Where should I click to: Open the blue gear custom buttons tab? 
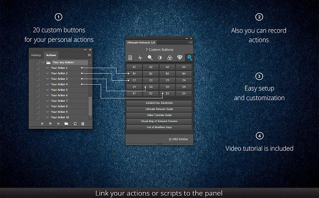tap(189, 58)
